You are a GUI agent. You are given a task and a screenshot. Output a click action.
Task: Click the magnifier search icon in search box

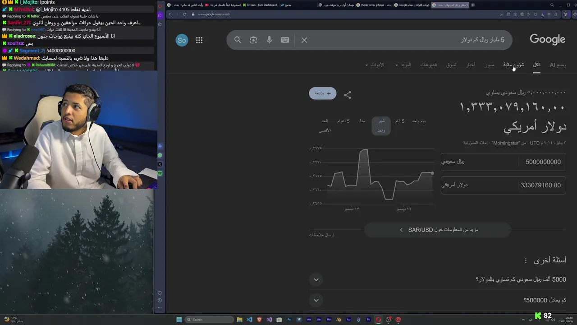tap(238, 40)
